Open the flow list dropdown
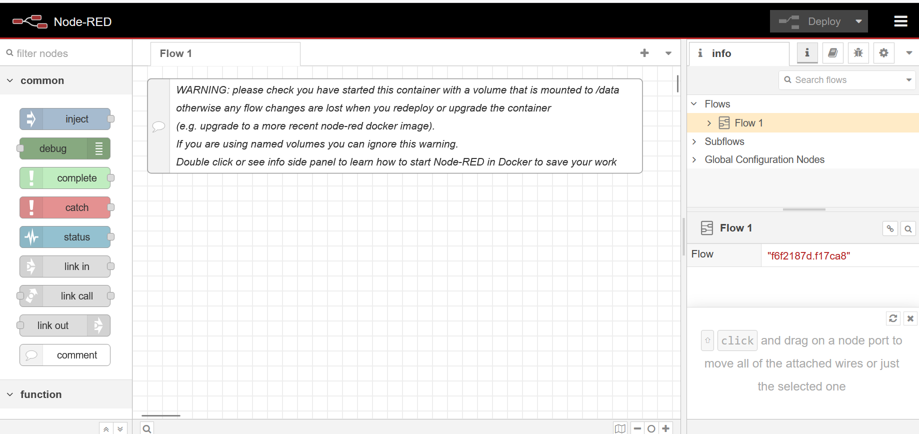This screenshot has height=434, width=919. [668, 53]
